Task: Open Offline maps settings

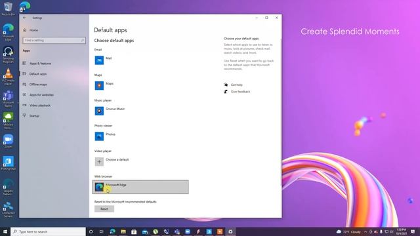Action: point(38,85)
